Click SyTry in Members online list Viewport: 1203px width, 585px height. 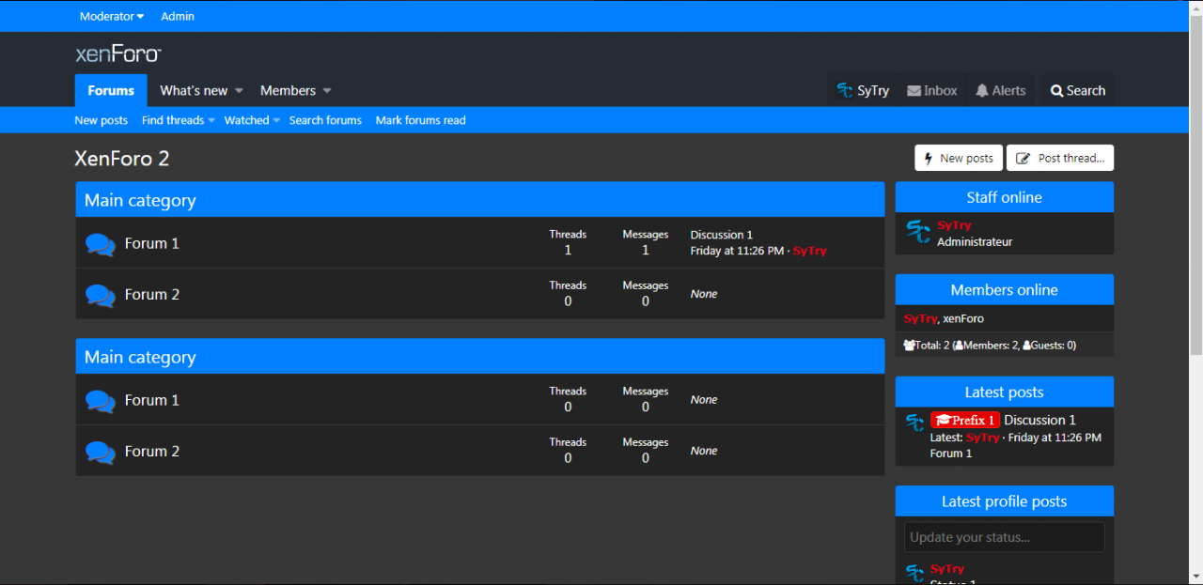point(921,319)
